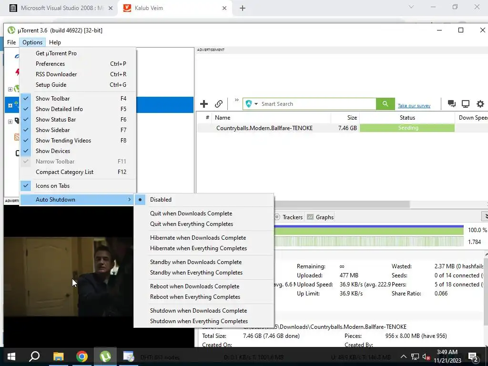Image resolution: width=488 pixels, height=366 pixels.
Task: Show hidden tray icons chevron
Action: [403, 356]
